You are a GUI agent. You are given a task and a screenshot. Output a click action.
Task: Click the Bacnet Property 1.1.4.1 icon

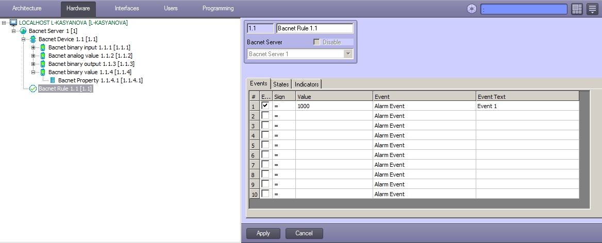[53, 80]
